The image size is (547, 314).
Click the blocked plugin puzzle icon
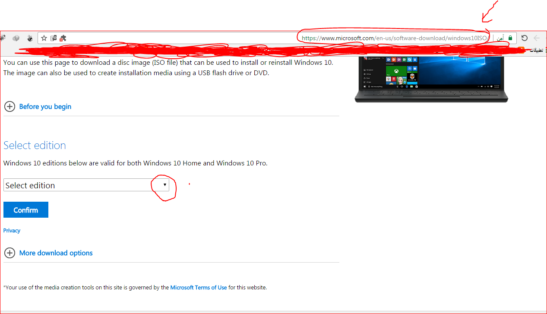point(63,38)
